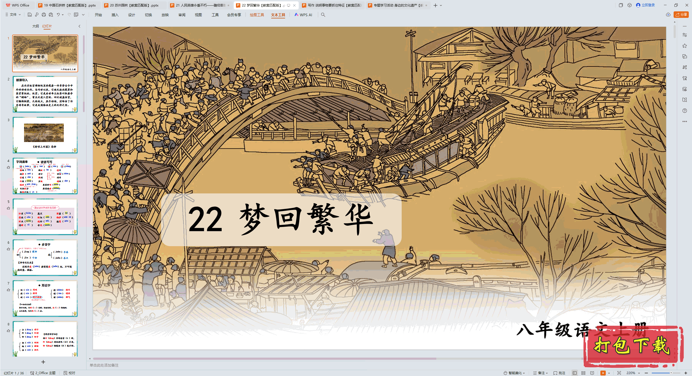
Task: Click the help question-mark icon in right sidebar
Action: [685, 111]
